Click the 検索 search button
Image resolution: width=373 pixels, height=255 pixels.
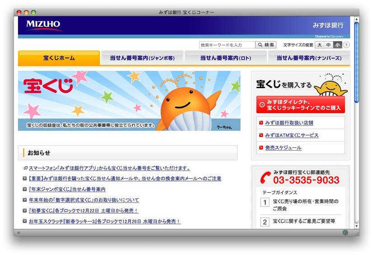(x=266, y=45)
